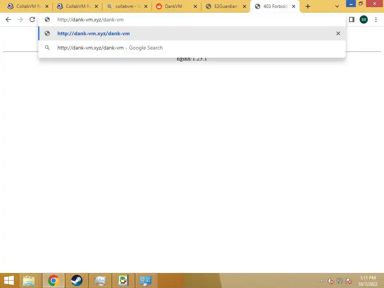Open the clock showing 1:11 PM
The height and width of the screenshot is (288, 384).
(368, 281)
